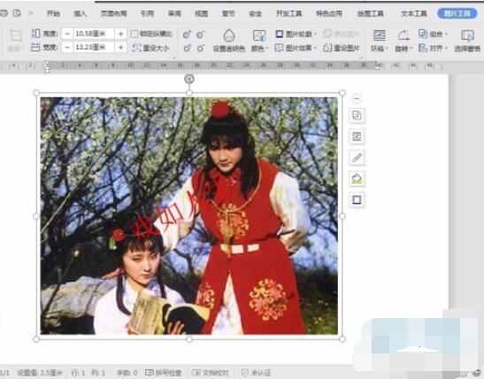The width and height of the screenshot is (484, 379).
Task: Click the size group dialog launcher
Action: click(x=173, y=57)
